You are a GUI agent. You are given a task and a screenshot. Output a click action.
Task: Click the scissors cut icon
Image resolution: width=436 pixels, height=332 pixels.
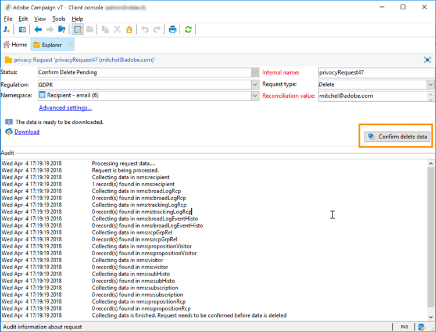point(117,30)
